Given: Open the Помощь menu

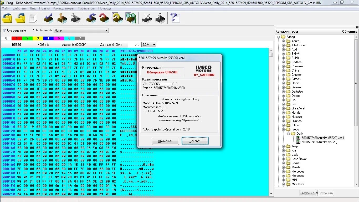Looking at the screenshot, I should click(x=105, y=8).
